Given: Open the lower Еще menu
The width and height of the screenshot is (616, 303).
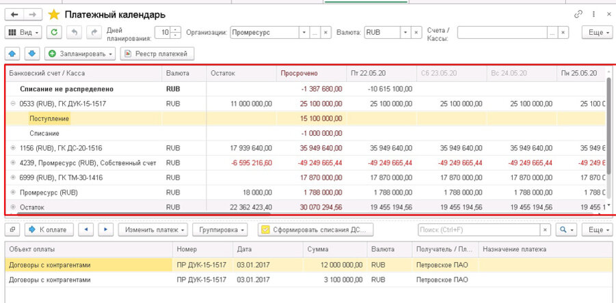Looking at the screenshot, I should tap(597, 230).
